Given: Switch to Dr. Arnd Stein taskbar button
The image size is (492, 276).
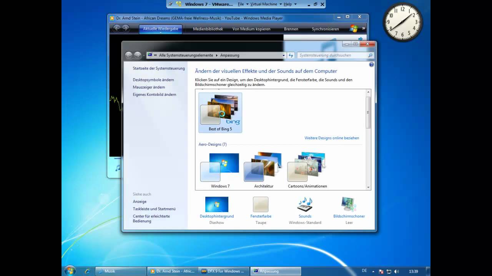Looking at the screenshot, I should click(172, 271).
